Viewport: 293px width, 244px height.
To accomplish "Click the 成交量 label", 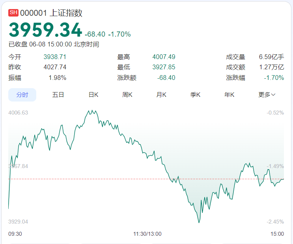I will [235, 57].
